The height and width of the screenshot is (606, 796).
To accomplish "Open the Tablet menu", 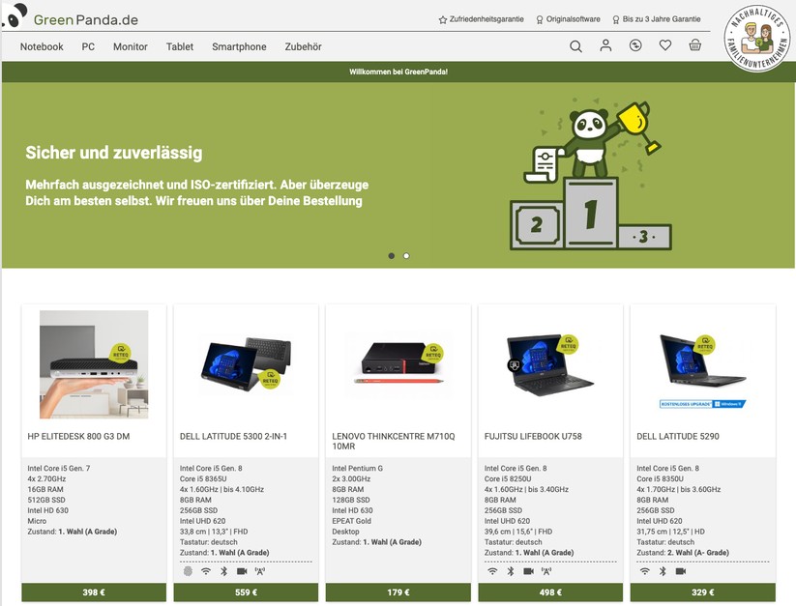I will [x=180, y=46].
